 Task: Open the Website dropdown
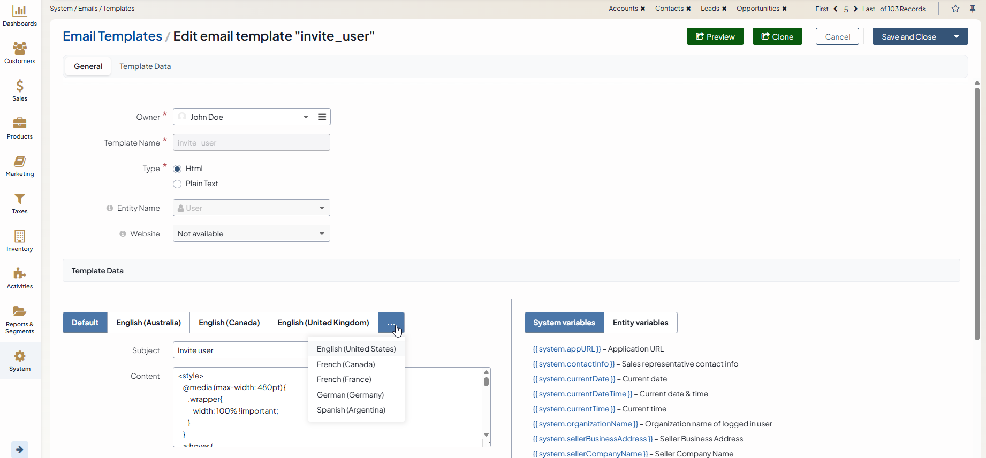[251, 234]
